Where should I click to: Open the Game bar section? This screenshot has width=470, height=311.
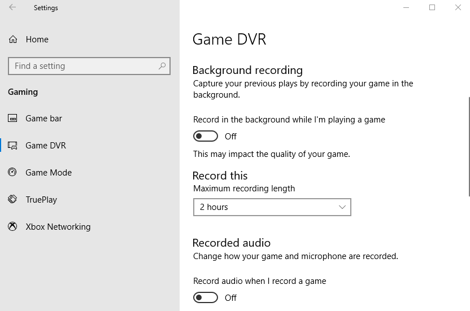click(90, 119)
